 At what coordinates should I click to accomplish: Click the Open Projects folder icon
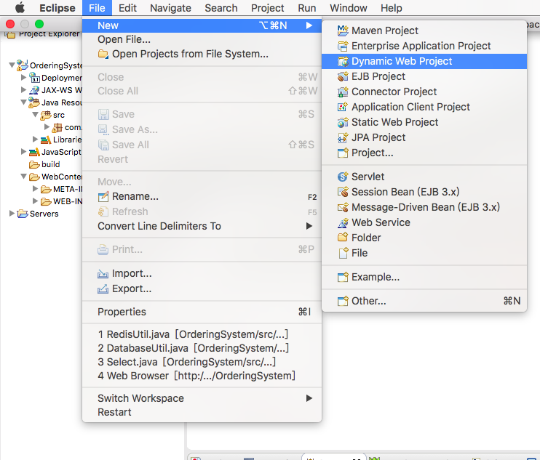(103, 54)
